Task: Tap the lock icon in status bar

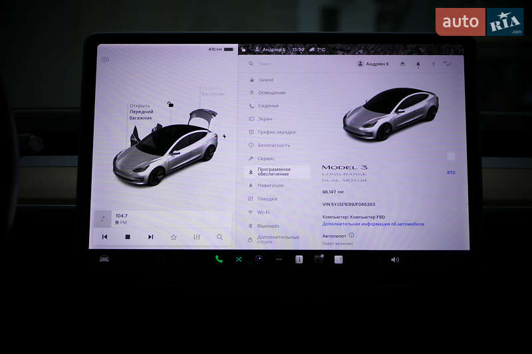Action: tap(243, 49)
